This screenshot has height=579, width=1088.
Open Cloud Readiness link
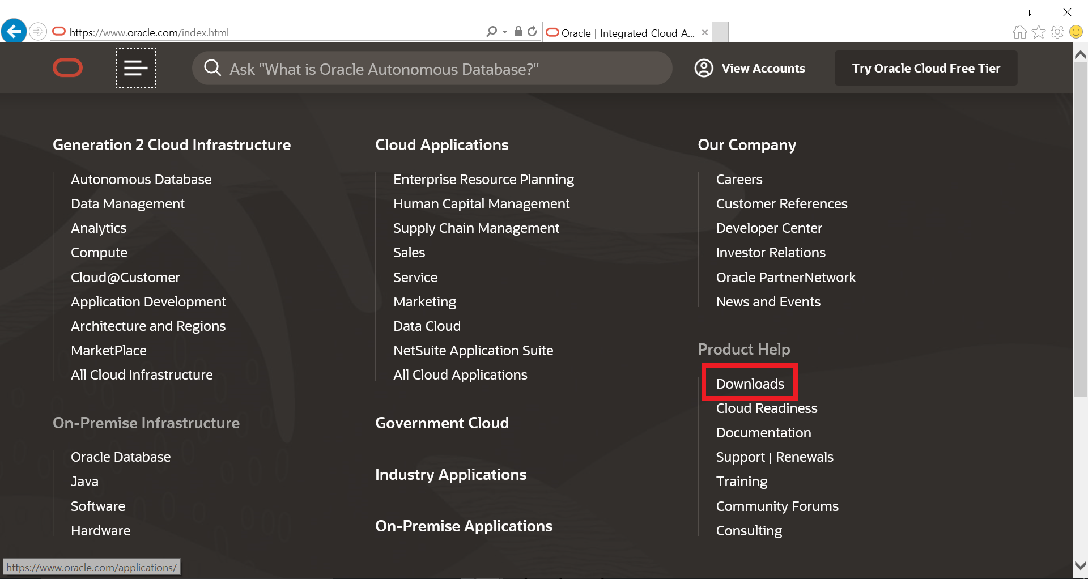pos(767,408)
